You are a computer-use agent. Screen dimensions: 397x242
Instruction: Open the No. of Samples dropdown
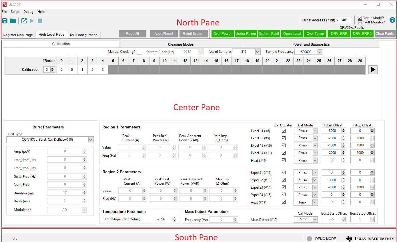tap(258, 52)
